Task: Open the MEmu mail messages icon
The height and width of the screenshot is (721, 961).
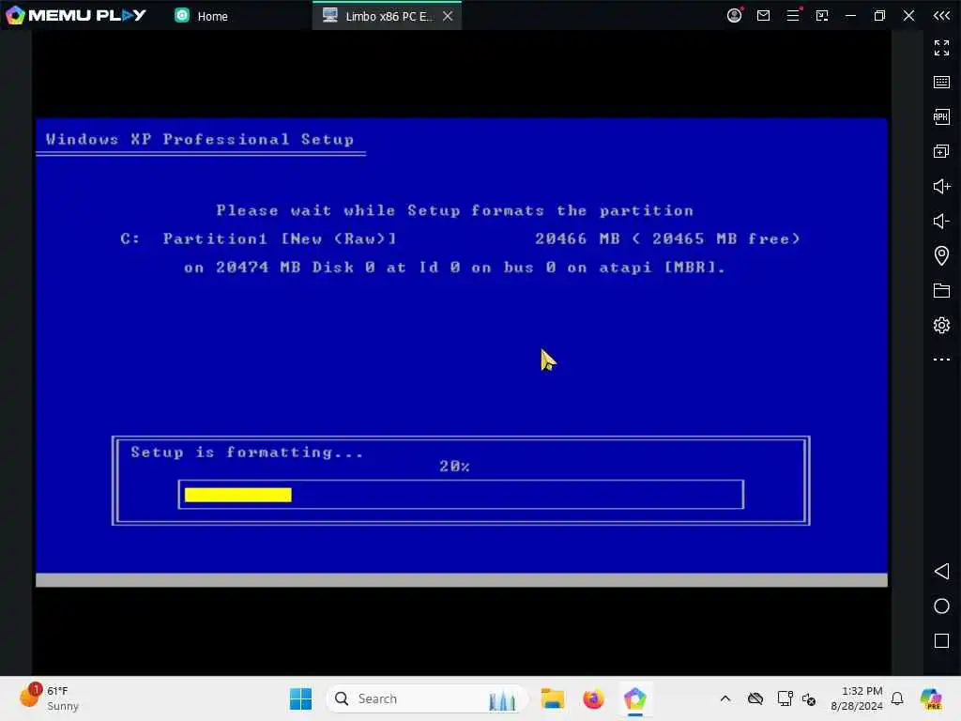Action: (763, 15)
